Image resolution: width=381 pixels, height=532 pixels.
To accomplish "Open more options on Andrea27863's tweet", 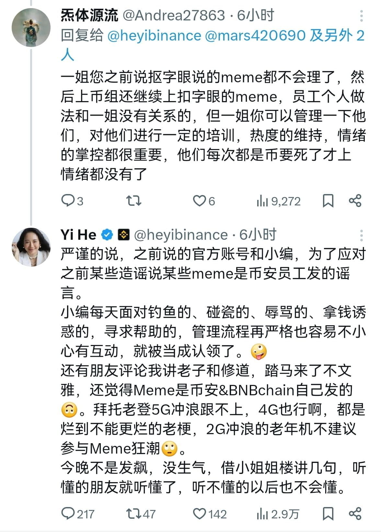I will pyautogui.click(x=361, y=16).
